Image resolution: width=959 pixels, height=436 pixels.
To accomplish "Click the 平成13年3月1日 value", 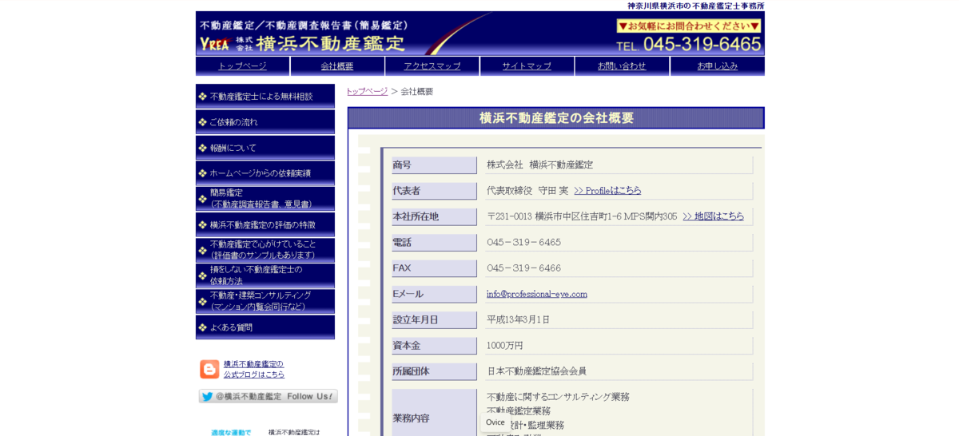I will click(519, 319).
